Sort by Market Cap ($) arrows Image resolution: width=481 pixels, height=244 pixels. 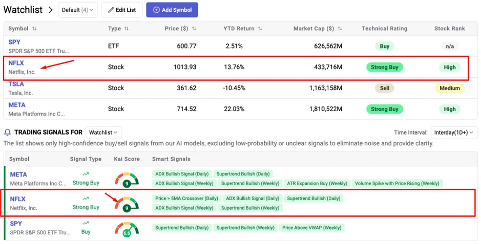coord(340,29)
